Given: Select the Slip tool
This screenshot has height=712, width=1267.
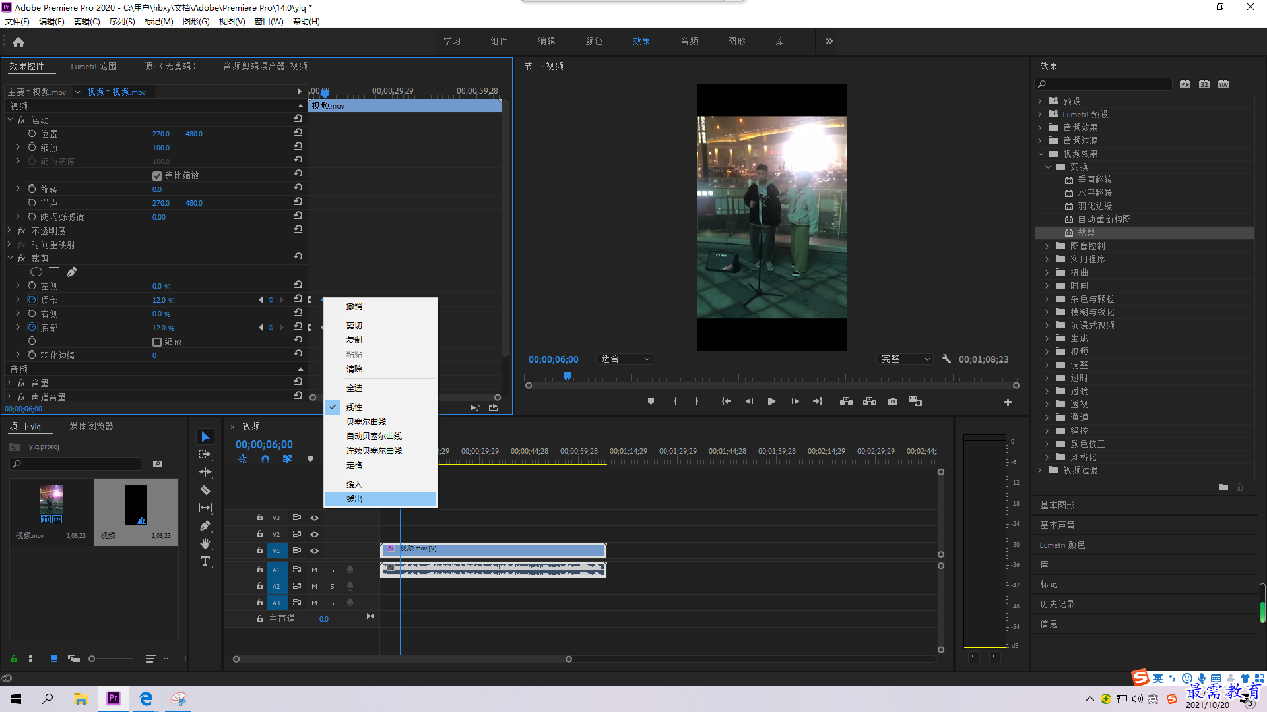Looking at the screenshot, I should click(205, 508).
